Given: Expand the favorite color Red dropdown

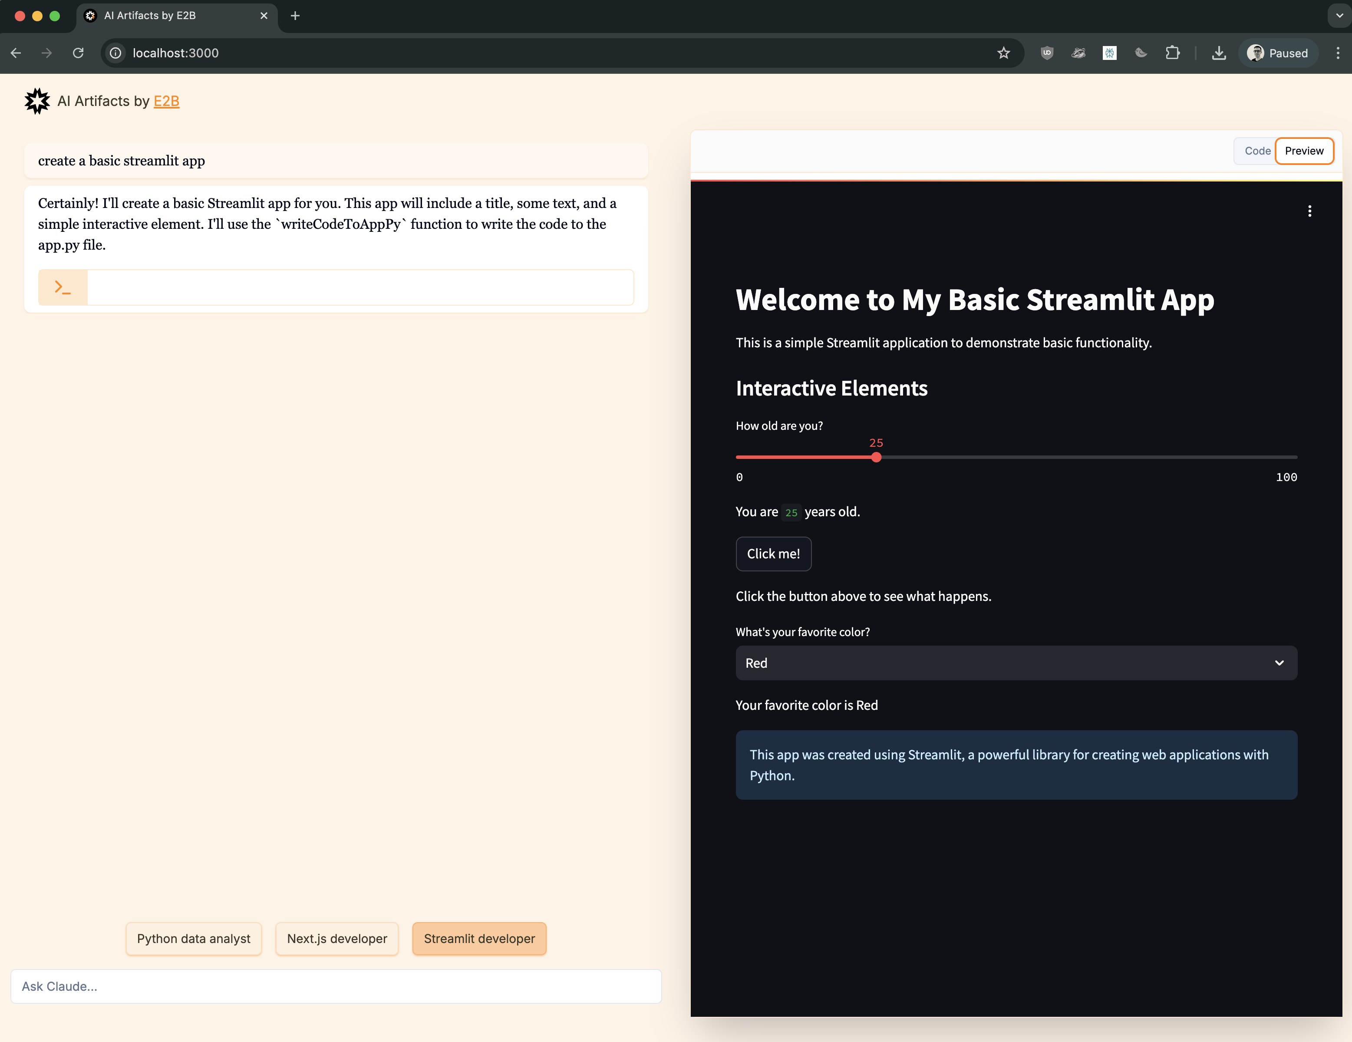Looking at the screenshot, I should tap(1016, 663).
